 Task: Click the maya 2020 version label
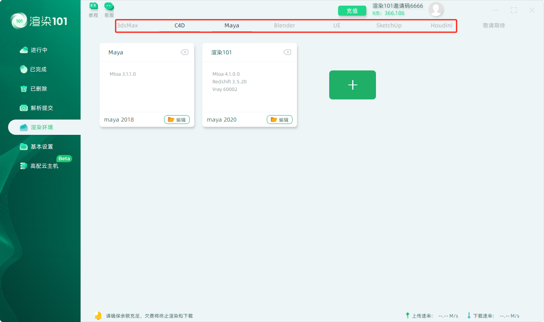coord(222,120)
